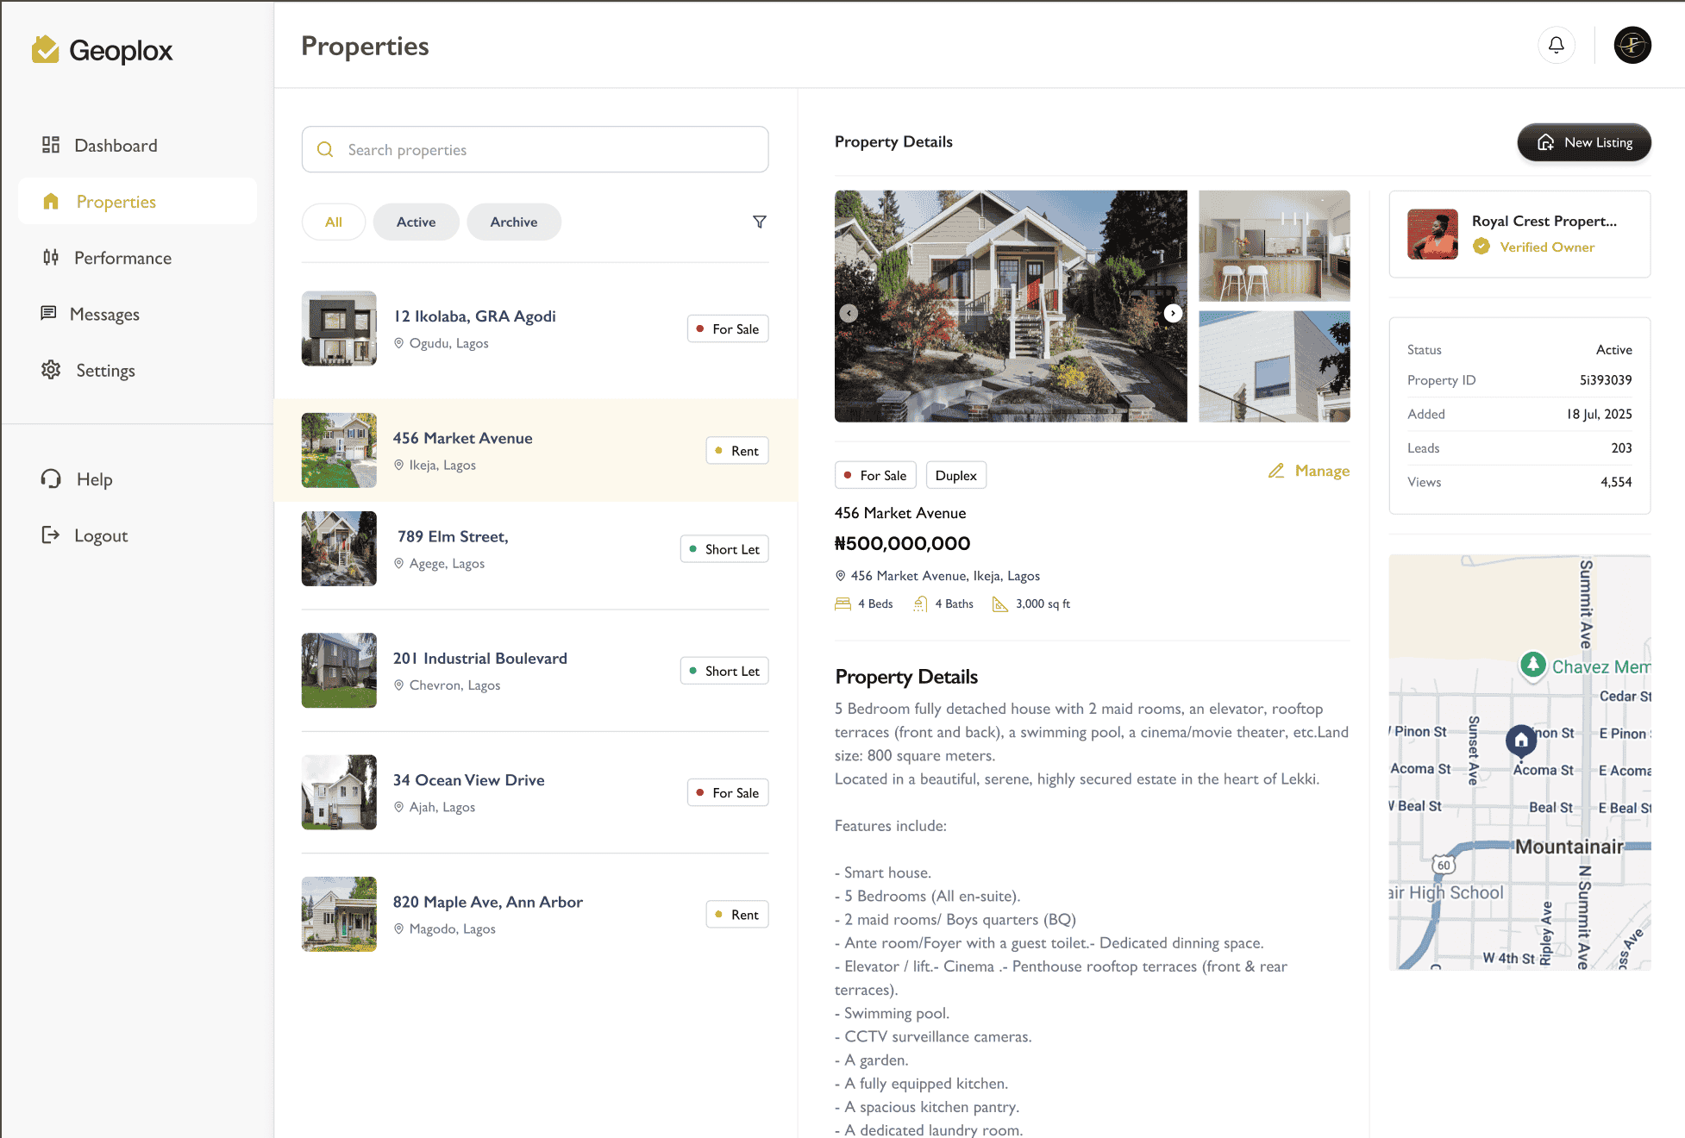This screenshot has height=1138, width=1685.
Task: Click the Leads count 203
Action: 1621,448
